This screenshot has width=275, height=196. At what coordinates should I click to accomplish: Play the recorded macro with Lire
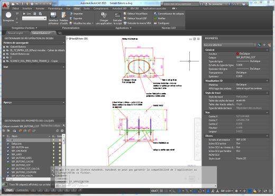[x=27, y=14]
